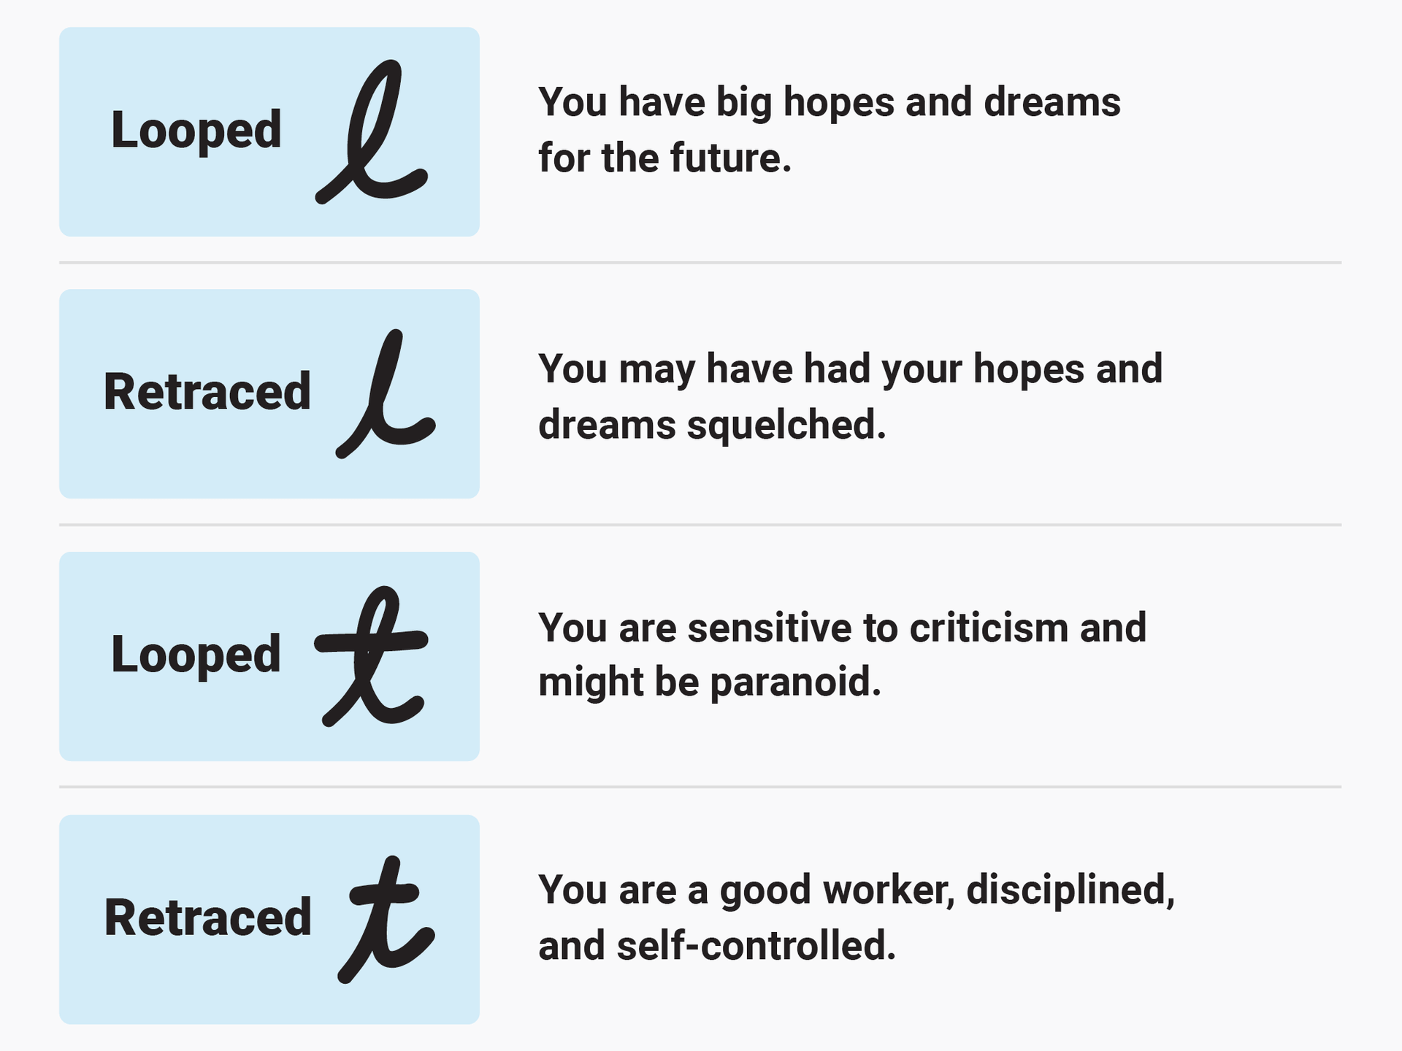Select the 'Looped' label beside the l
The image size is (1402, 1051).
pos(196,131)
